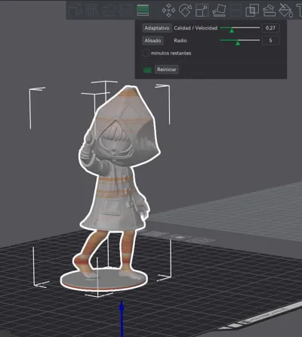Click the 0,27 quality value field
Screen dimensions: 302x337
click(270, 28)
